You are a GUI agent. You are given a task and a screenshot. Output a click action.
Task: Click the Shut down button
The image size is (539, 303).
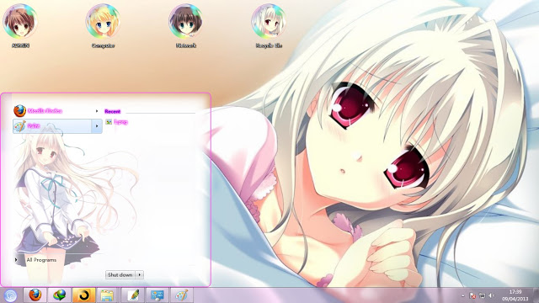(120, 275)
